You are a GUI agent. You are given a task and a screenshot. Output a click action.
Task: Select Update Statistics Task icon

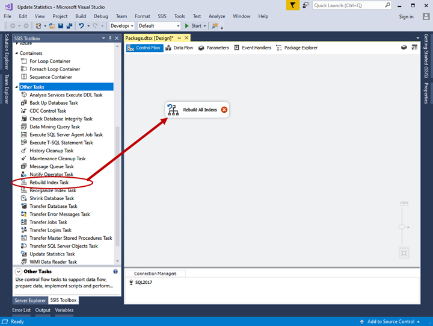pyautogui.click(x=24, y=254)
